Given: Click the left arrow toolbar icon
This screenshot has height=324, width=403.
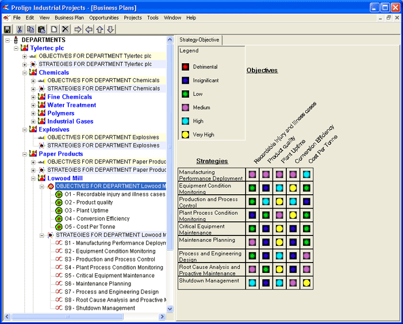Looking at the screenshot, I should (89, 29).
